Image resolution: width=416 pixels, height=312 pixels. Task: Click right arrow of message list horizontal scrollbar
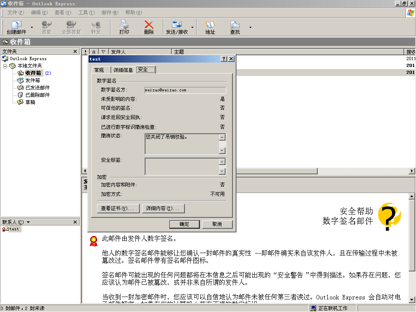[412, 171]
